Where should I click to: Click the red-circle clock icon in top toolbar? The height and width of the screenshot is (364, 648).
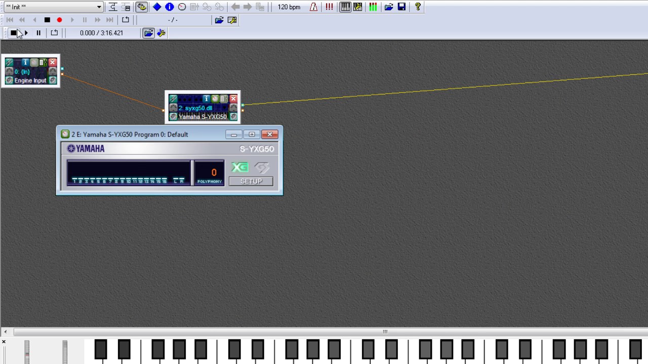182,7
